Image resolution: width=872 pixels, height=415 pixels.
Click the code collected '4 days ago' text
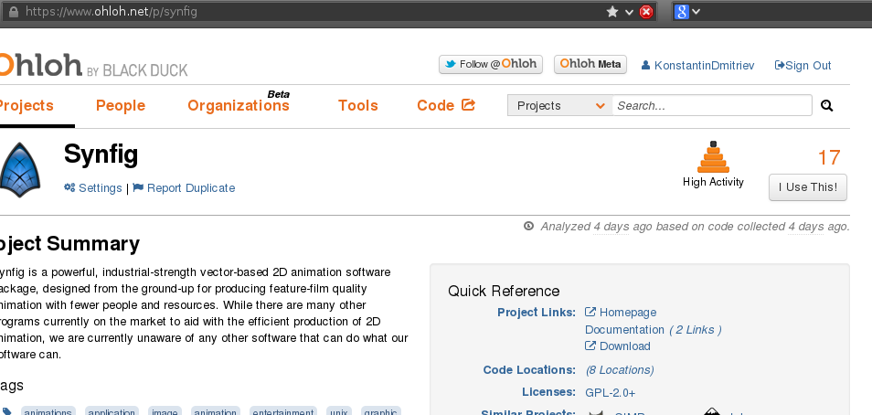[x=805, y=227]
